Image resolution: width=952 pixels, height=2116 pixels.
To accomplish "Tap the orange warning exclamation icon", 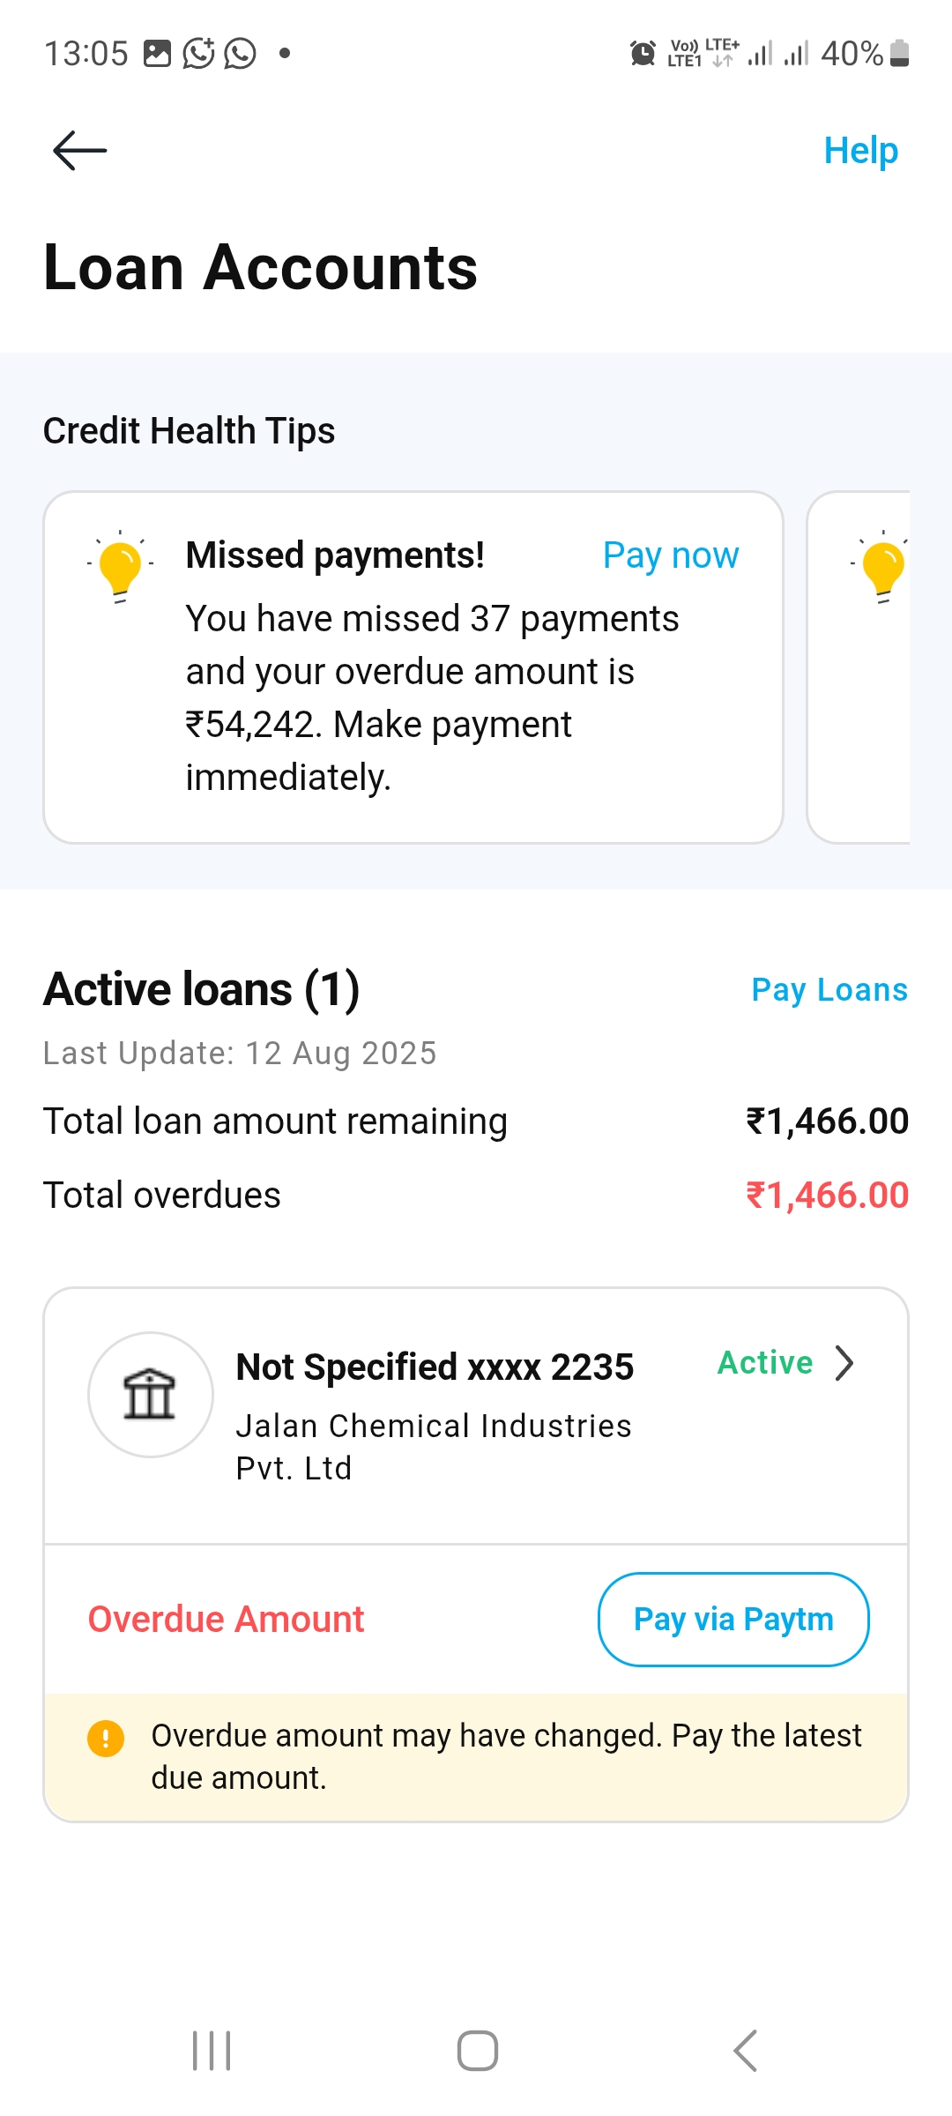I will pyautogui.click(x=106, y=1739).
